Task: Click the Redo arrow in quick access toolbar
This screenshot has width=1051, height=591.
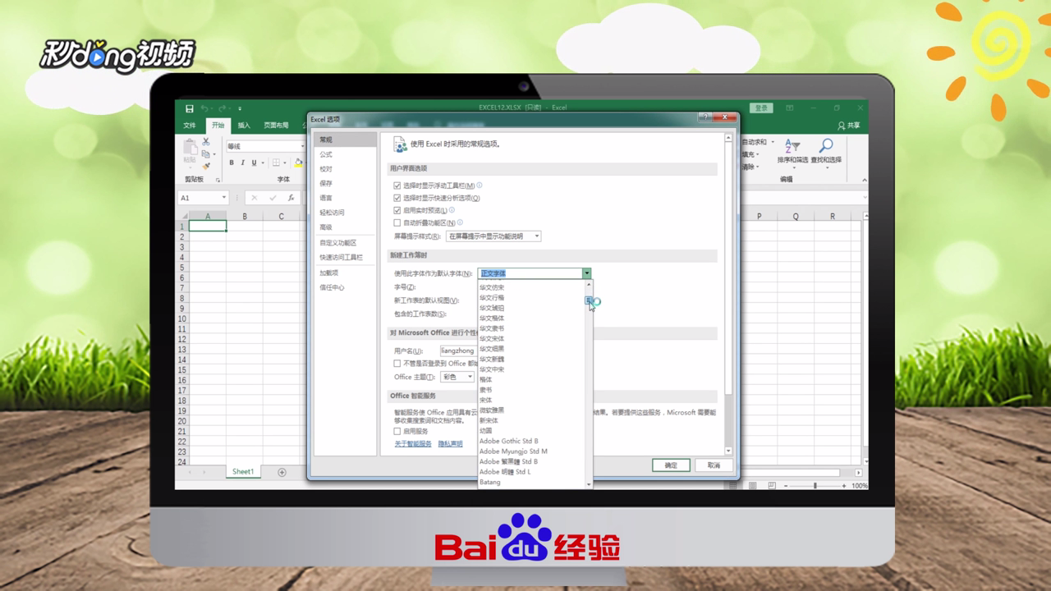Action: (x=223, y=108)
